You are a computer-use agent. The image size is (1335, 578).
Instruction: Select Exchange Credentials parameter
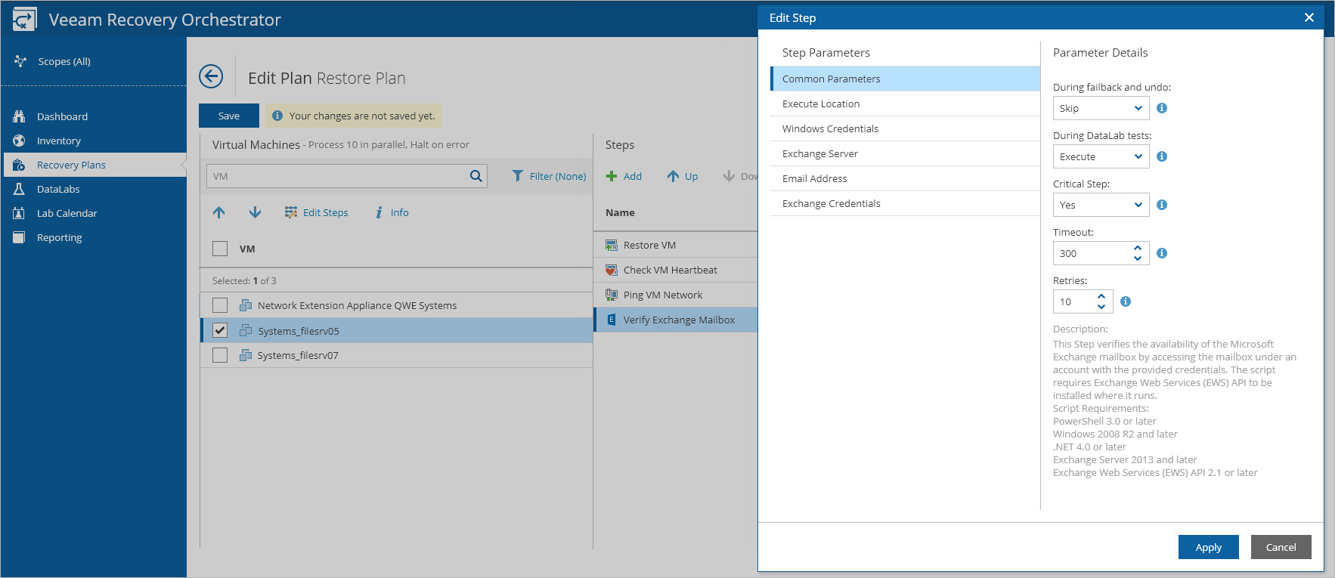[x=905, y=203]
